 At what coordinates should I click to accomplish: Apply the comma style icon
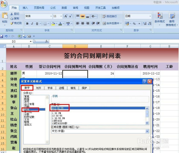(139, 24)
